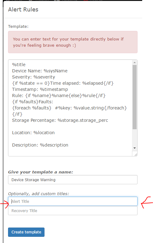Focus the Alert Title field
This screenshot has height=243, width=153.
(73, 201)
